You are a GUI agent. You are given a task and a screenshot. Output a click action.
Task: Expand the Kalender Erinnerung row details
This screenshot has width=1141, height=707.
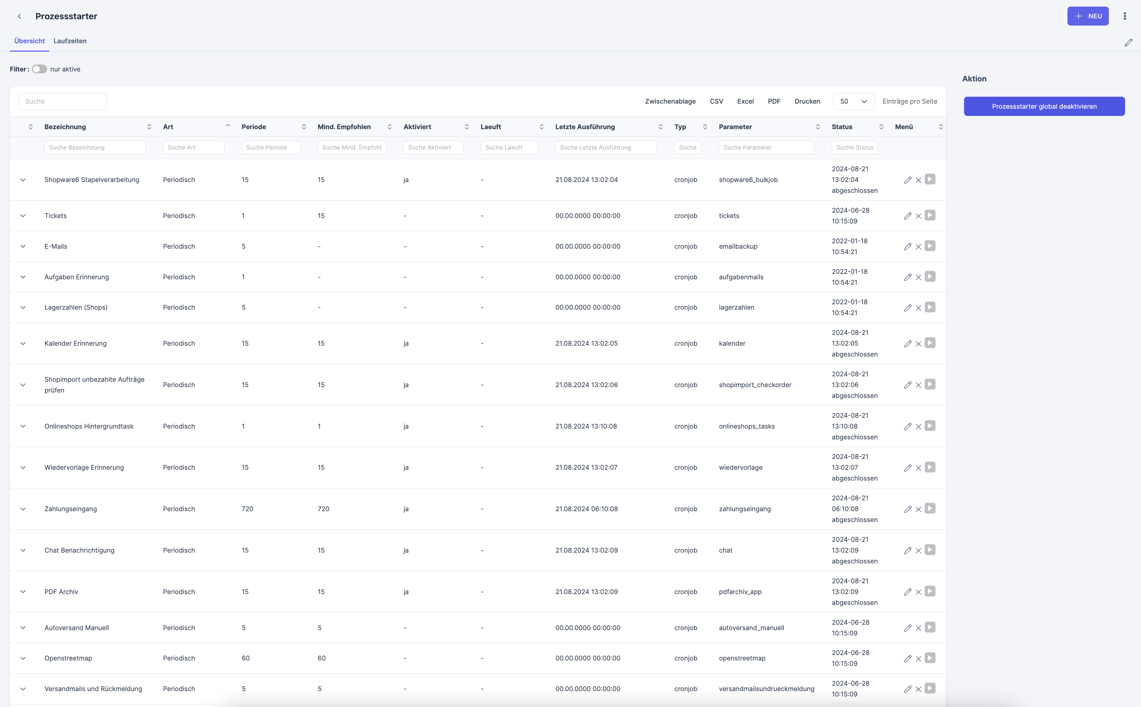coord(23,344)
